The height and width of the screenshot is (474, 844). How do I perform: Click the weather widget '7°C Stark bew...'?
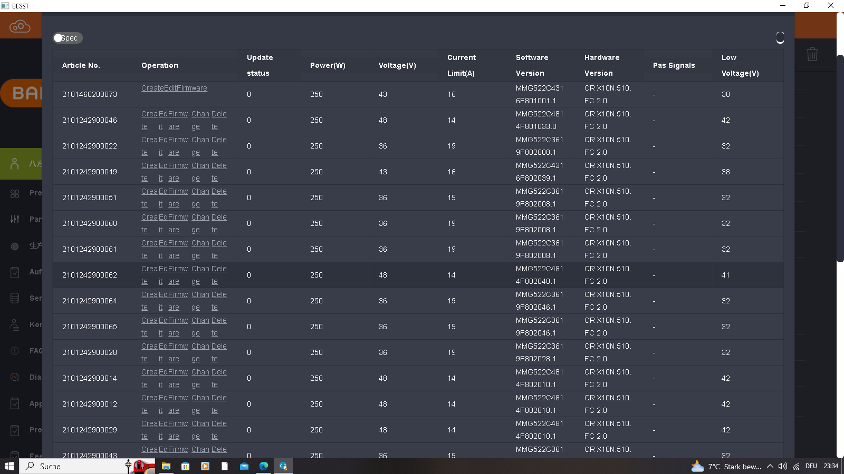click(x=726, y=466)
